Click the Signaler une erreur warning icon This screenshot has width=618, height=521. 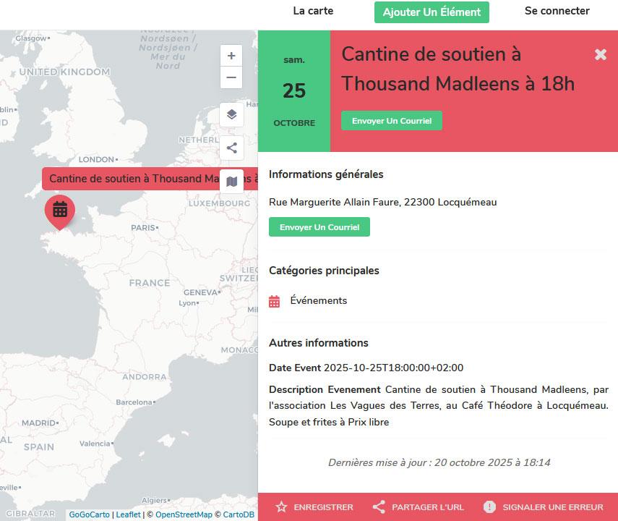click(x=489, y=507)
